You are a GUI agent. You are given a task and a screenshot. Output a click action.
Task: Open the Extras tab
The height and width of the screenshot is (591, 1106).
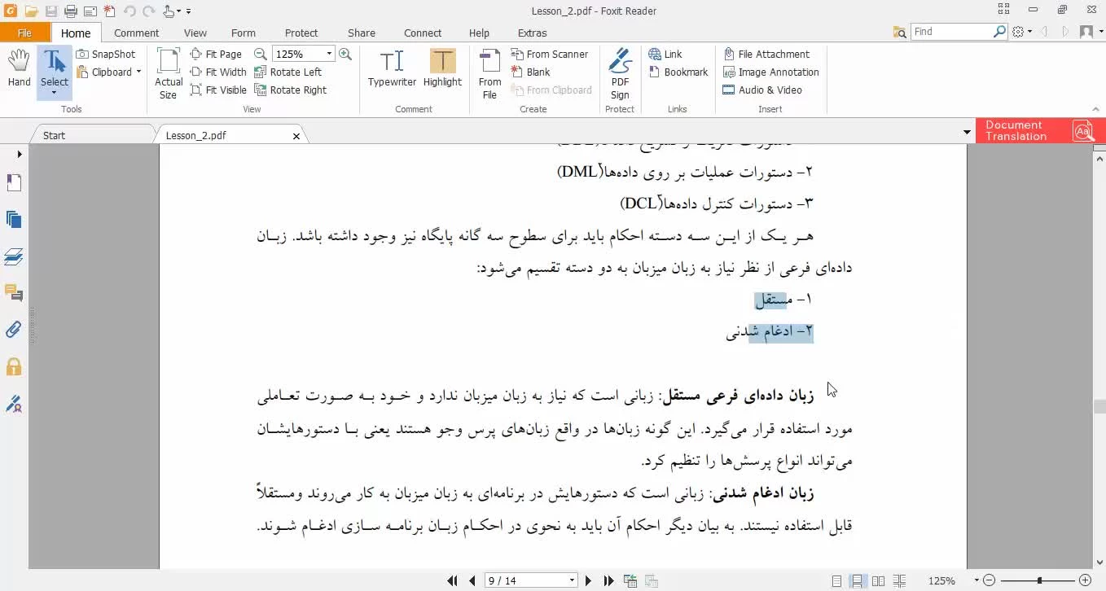(x=533, y=33)
